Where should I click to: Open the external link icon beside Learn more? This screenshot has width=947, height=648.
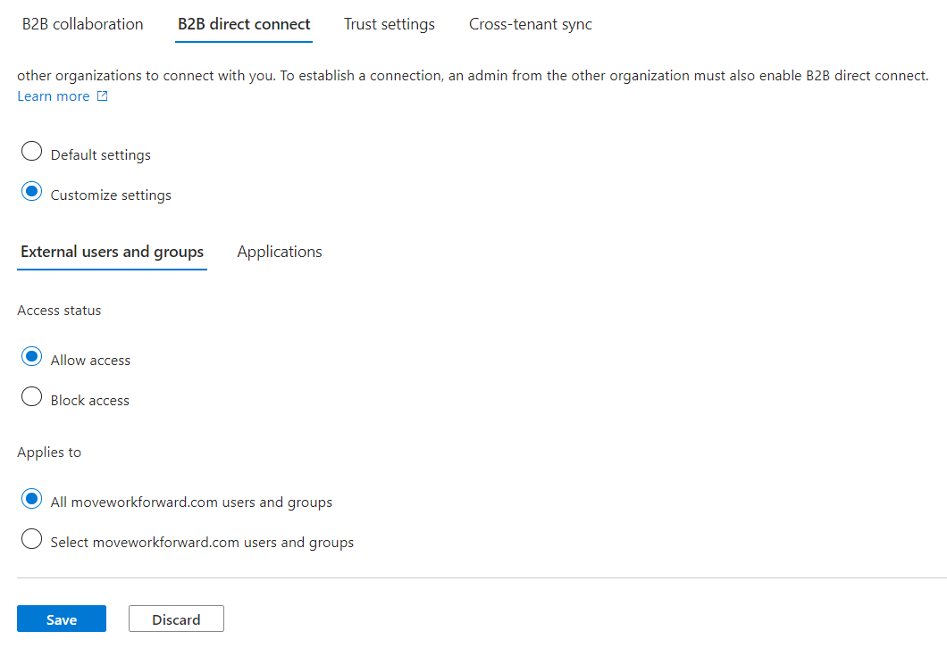coord(102,96)
